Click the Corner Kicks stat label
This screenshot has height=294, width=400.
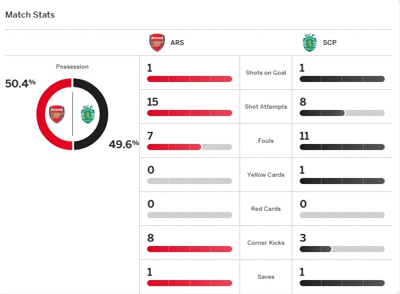click(x=266, y=243)
